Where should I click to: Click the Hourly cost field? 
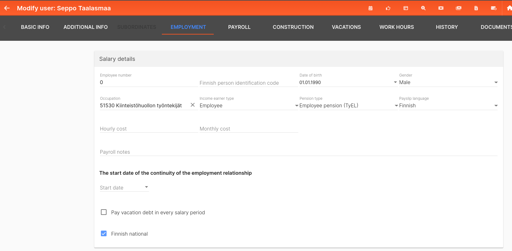pyautogui.click(x=149, y=129)
